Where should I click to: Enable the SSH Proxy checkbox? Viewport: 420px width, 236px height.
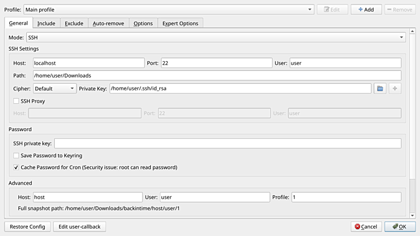coord(16,101)
